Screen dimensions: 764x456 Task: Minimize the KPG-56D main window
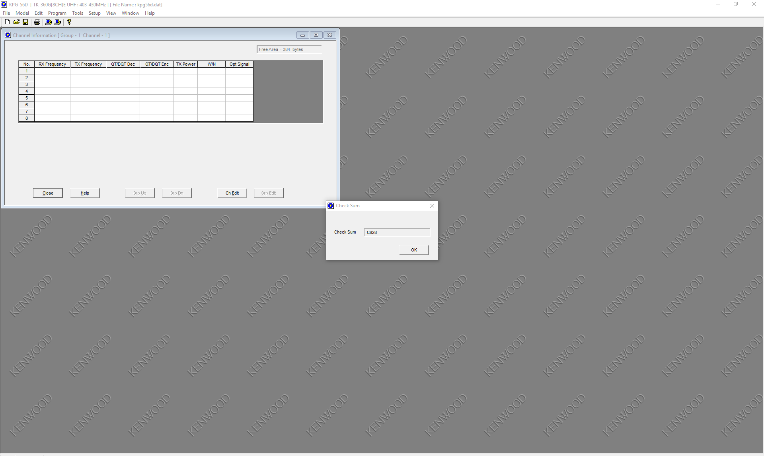point(718,4)
